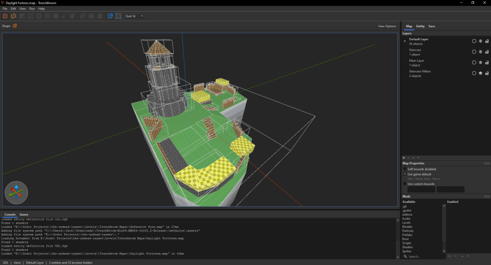
Task: Click the add layer plus icon
Action: click(404, 158)
